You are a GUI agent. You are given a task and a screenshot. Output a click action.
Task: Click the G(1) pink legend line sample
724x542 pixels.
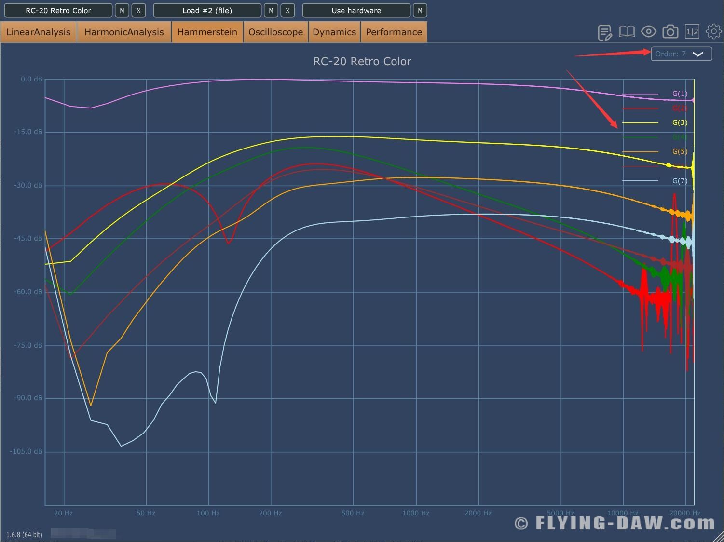[640, 94]
